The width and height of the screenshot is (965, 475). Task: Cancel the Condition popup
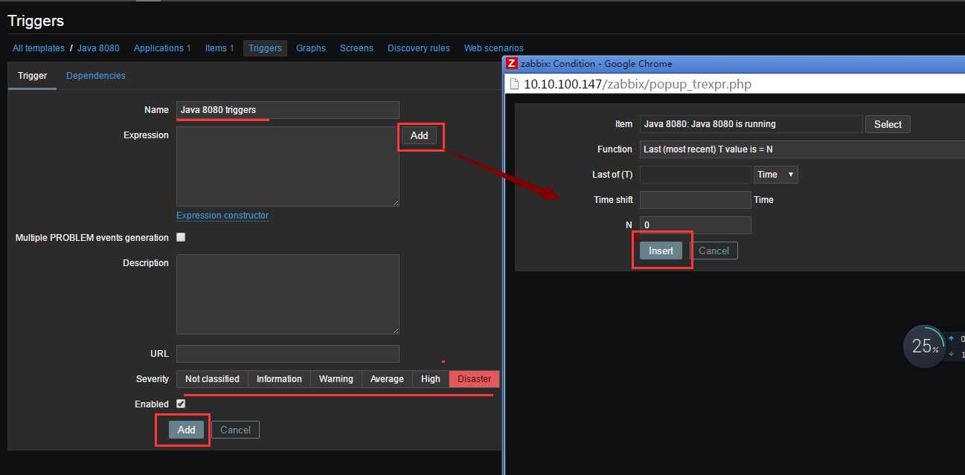point(714,251)
